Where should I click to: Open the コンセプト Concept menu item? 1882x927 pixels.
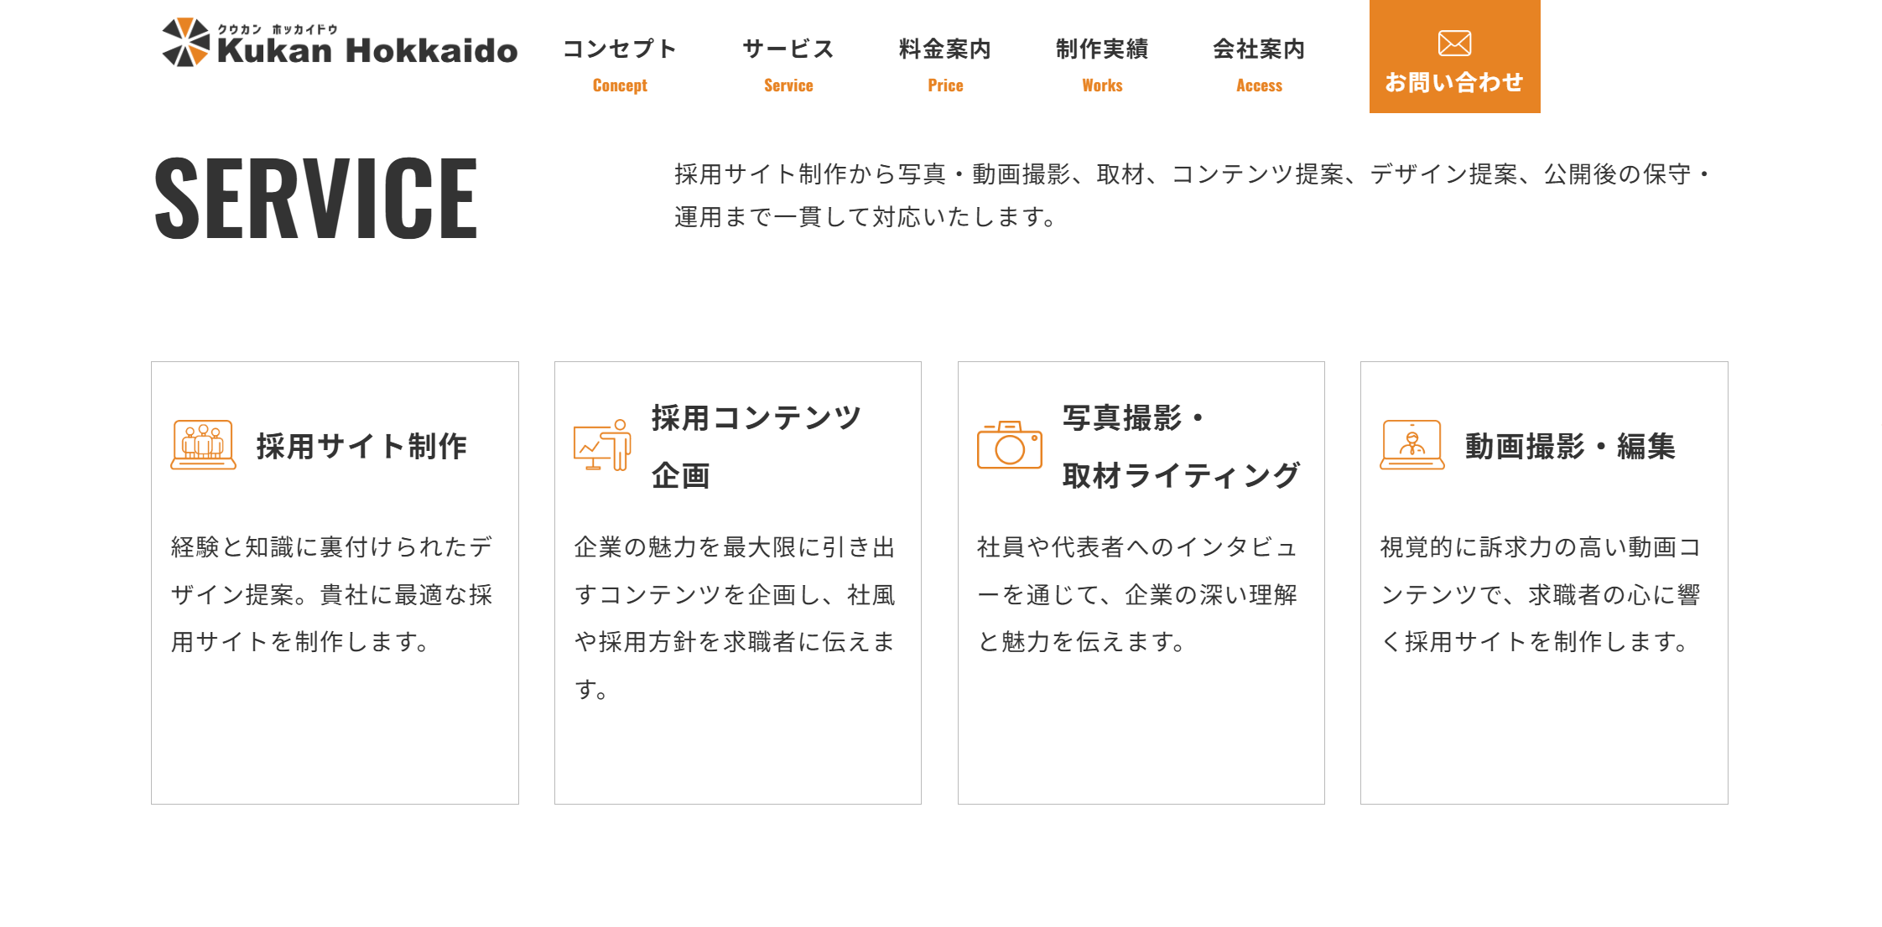click(x=620, y=65)
